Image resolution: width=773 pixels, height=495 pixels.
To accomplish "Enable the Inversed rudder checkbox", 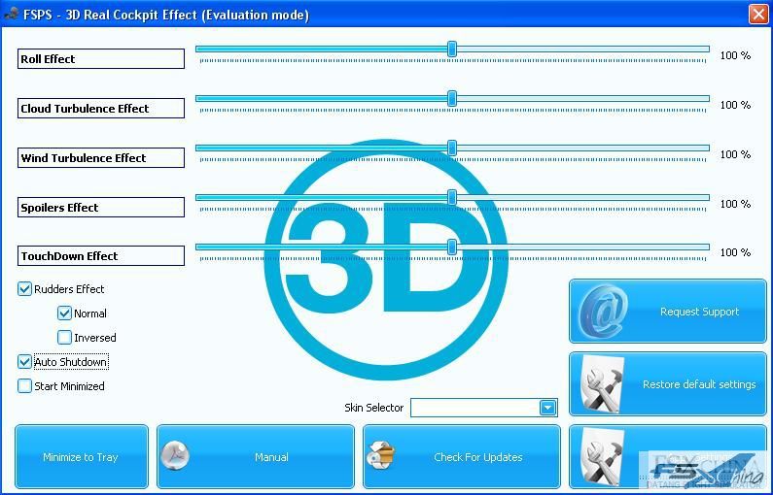I will pos(64,337).
